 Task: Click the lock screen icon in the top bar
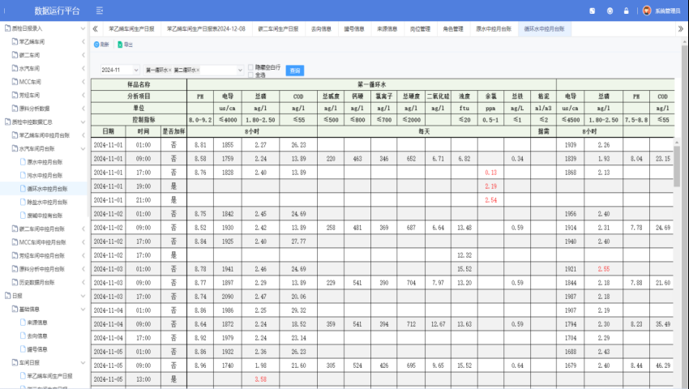click(x=626, y=11)
